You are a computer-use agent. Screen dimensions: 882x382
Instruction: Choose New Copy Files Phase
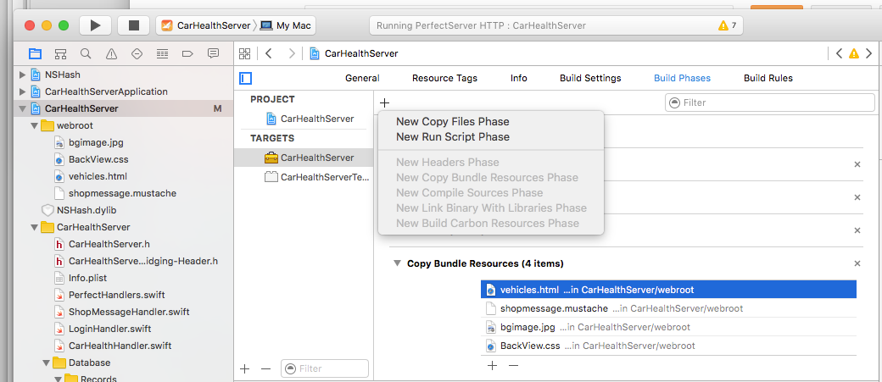453,121
